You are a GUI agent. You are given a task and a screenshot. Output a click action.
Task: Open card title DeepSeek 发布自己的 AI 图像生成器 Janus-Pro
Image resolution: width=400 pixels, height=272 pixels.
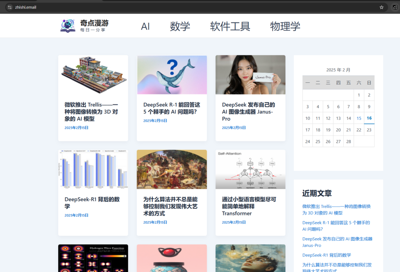248,112
